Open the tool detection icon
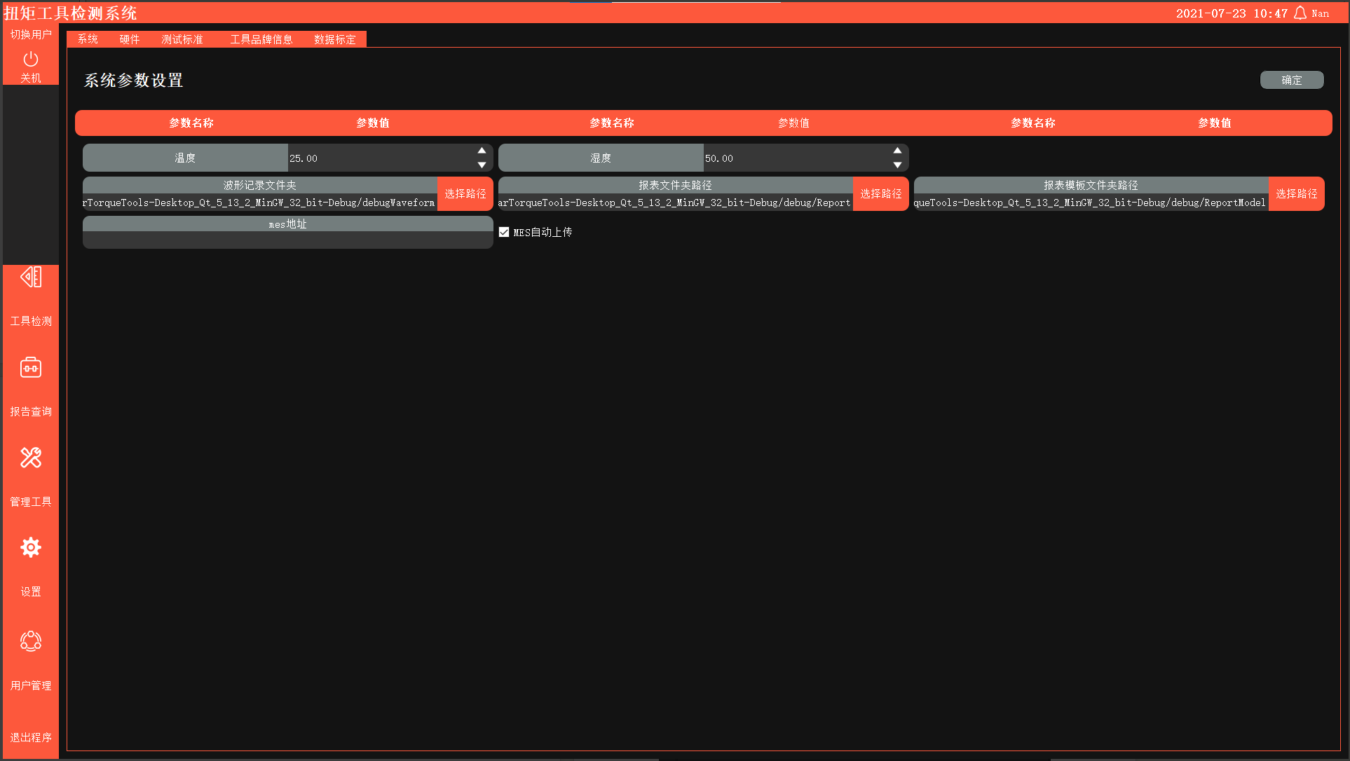The image size is (1350, 761). [31, 277]
